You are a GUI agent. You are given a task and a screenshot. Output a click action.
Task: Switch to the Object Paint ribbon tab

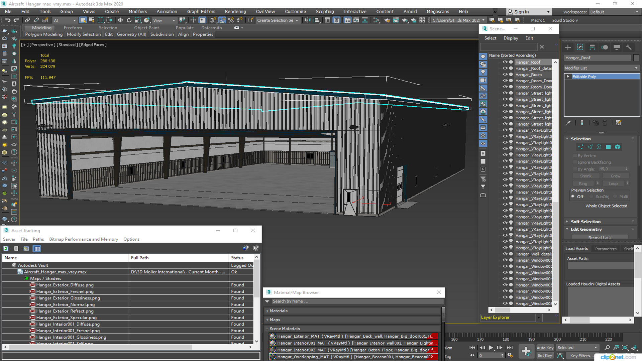pos(146,28)
